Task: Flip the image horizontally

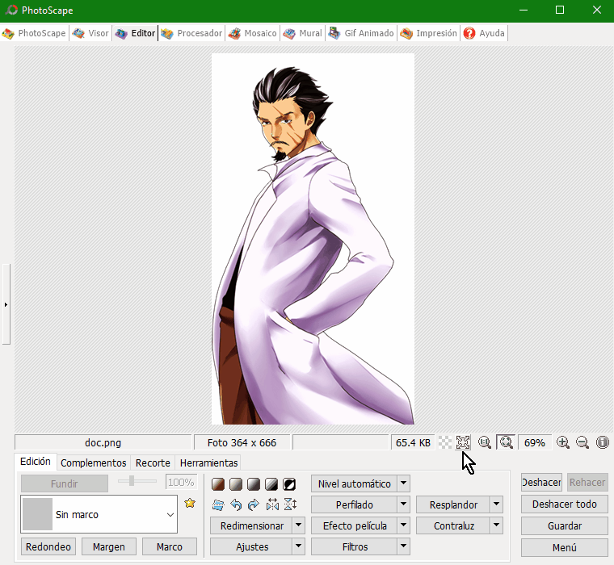Action: click(x=272, y=504)
